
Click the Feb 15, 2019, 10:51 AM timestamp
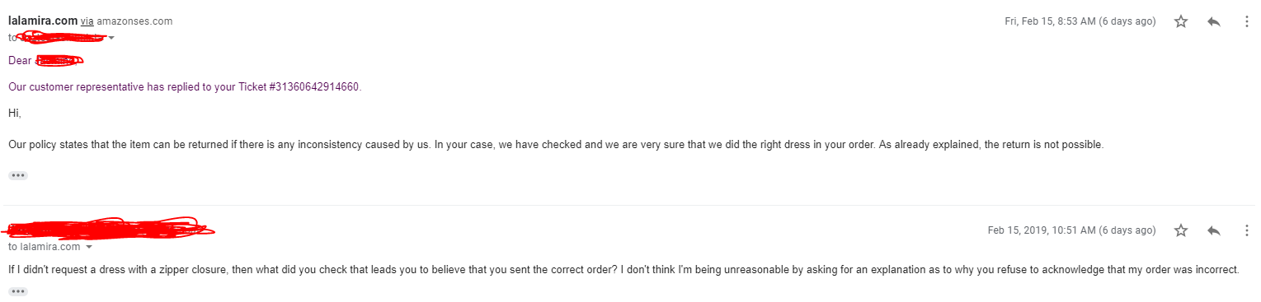coord(1072,230)
